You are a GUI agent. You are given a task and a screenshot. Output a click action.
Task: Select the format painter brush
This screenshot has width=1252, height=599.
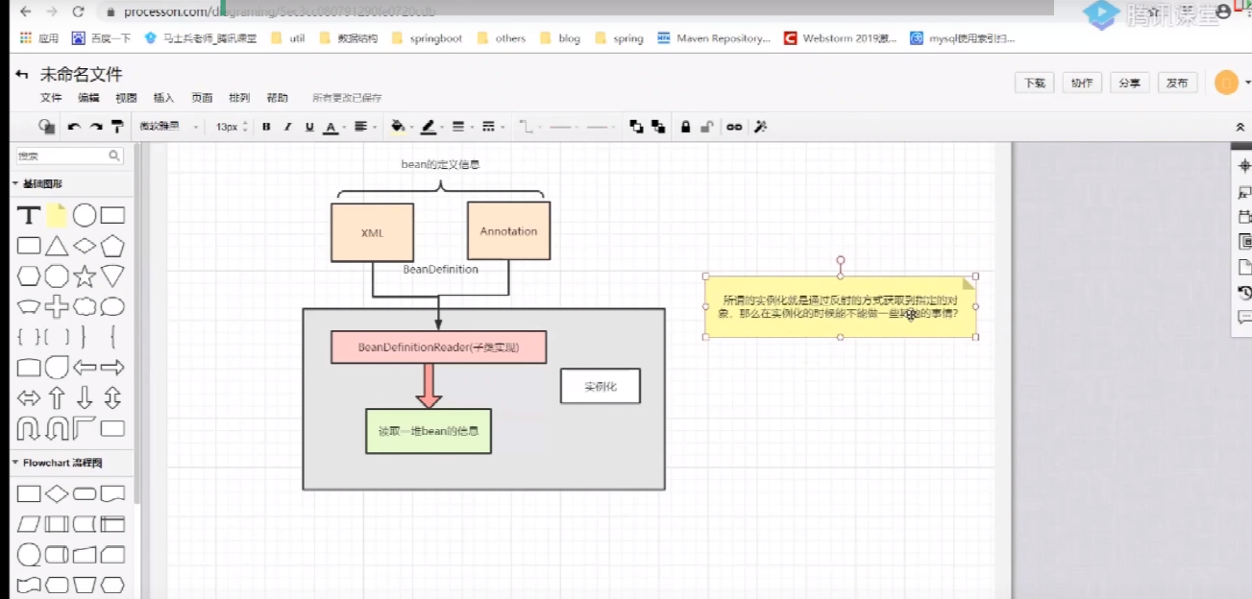point(117,127)
